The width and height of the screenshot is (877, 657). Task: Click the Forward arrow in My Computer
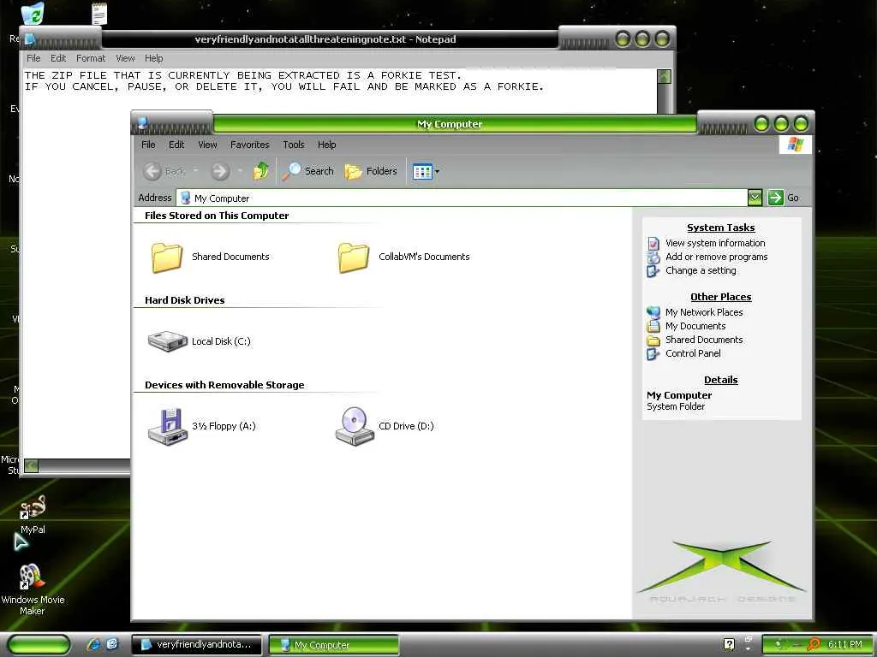click(x=220, y=171)
